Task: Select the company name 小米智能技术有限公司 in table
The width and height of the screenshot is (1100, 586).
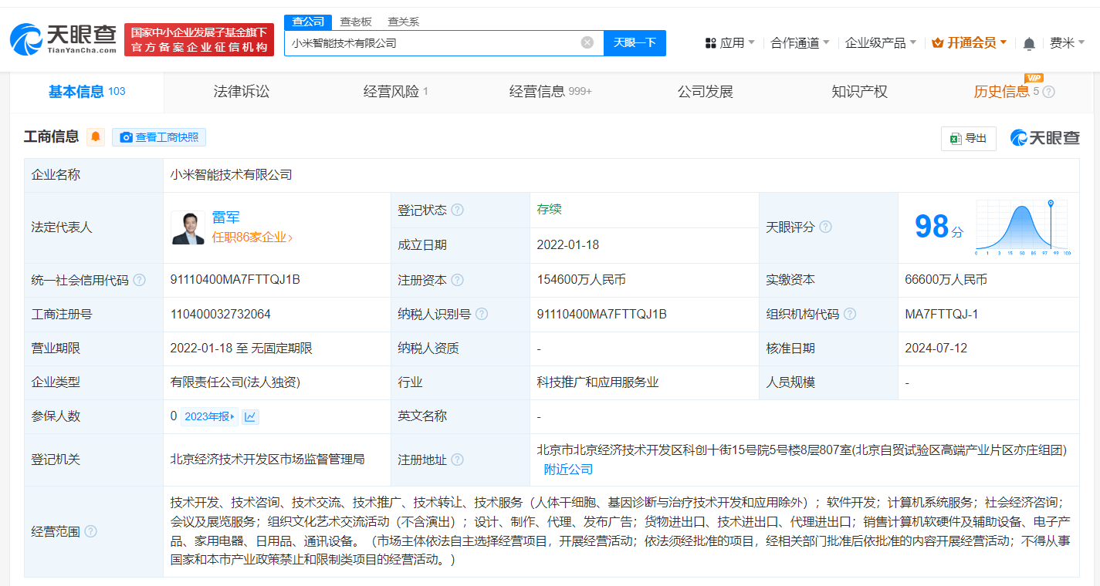Action: (232, 175)
